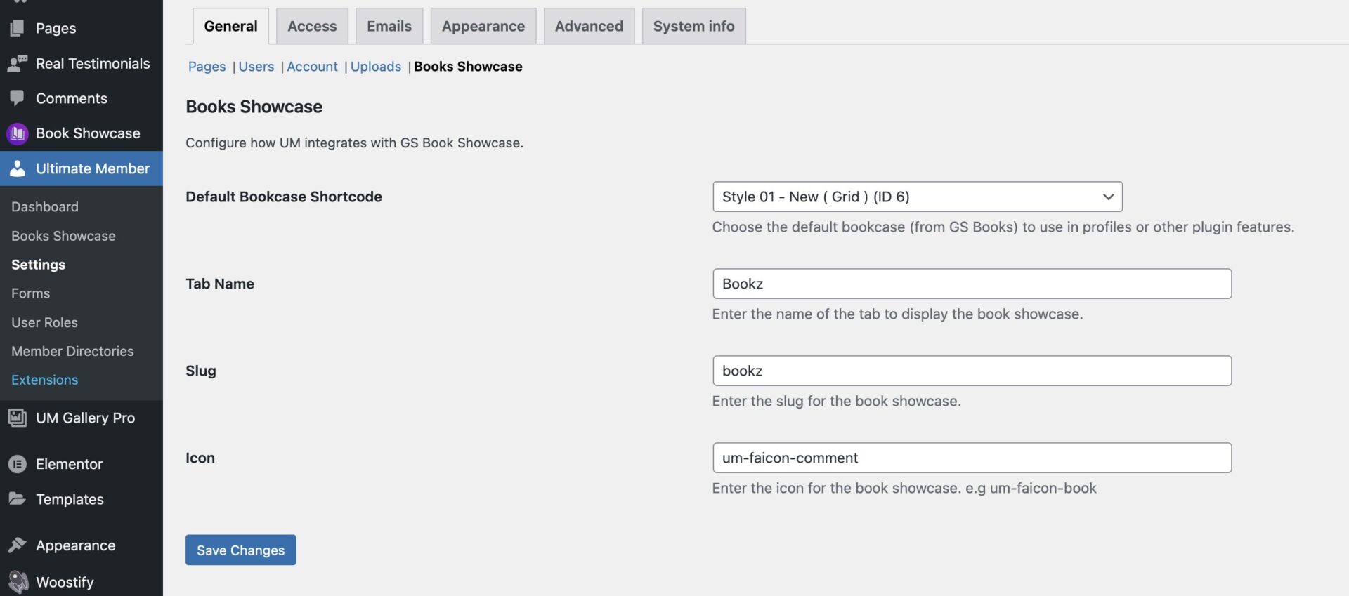Switch to the Emails tab
Viewport: 1349px width, 596px height.
(389, 26)
